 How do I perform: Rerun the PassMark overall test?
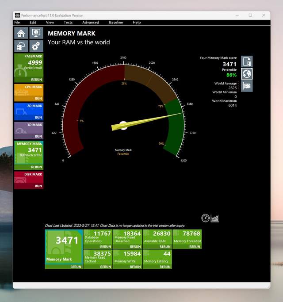coord(36,80)
